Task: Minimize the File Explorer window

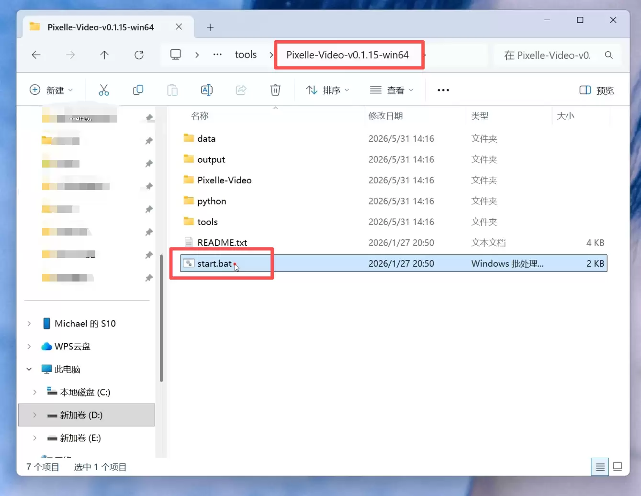Action: coord(547,20)
